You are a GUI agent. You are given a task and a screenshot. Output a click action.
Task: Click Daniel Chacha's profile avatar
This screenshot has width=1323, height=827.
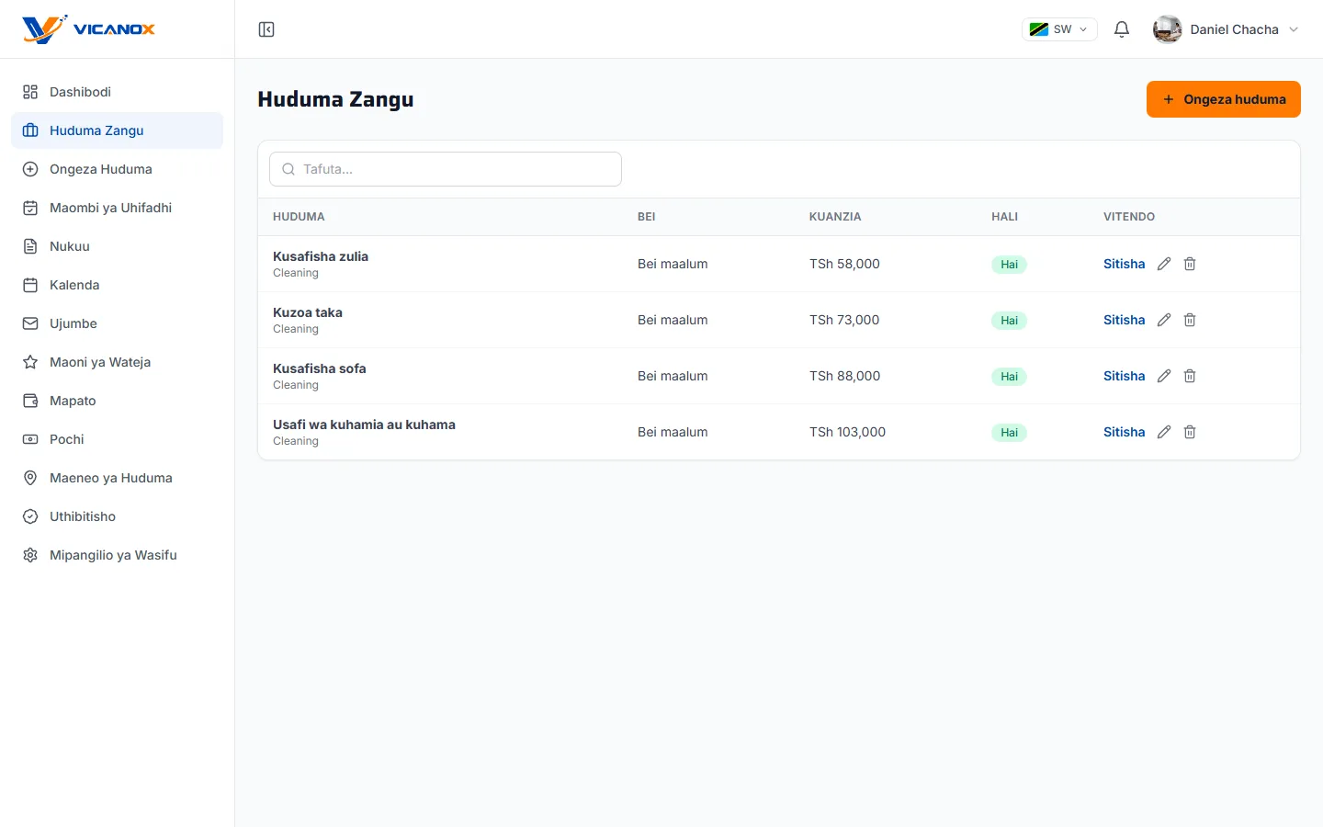click(x=1168, y=29)
